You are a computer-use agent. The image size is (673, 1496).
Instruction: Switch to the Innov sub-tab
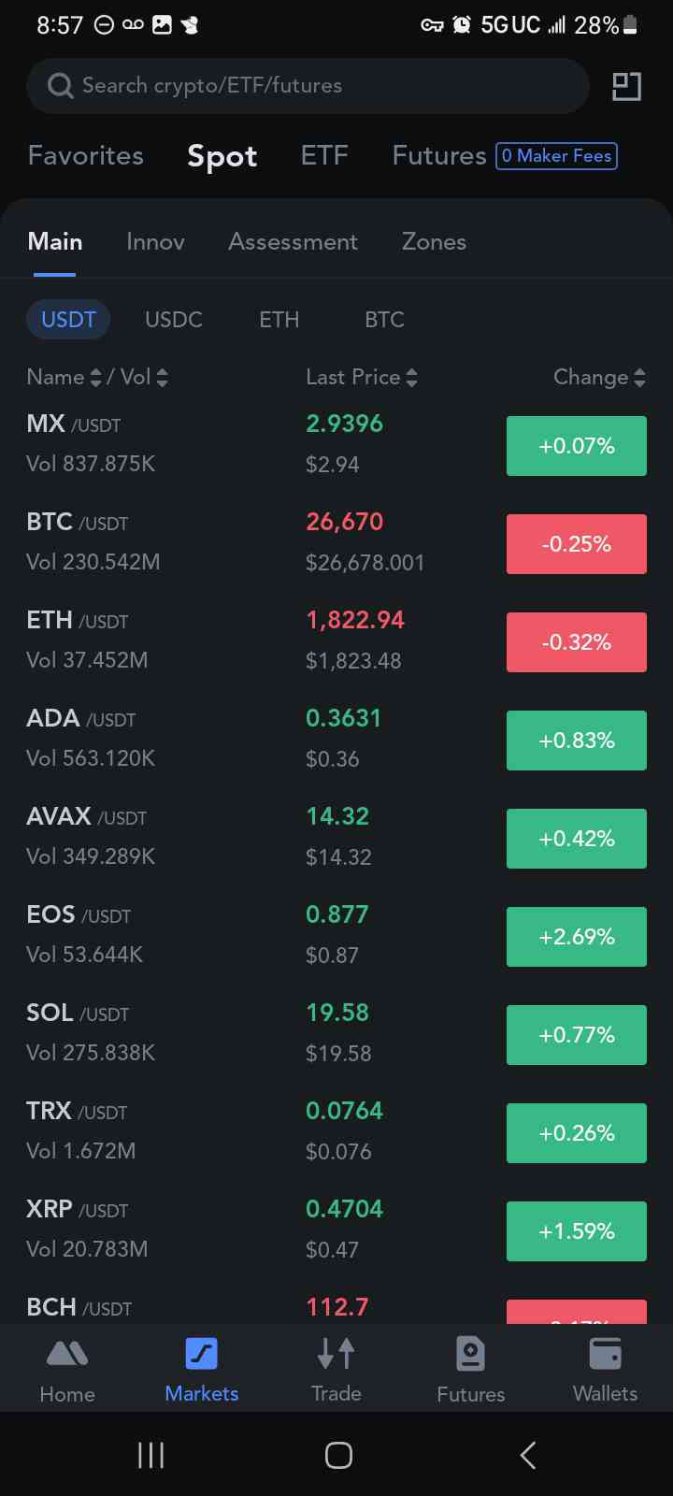pyautogui.click(x=155, y=242)
